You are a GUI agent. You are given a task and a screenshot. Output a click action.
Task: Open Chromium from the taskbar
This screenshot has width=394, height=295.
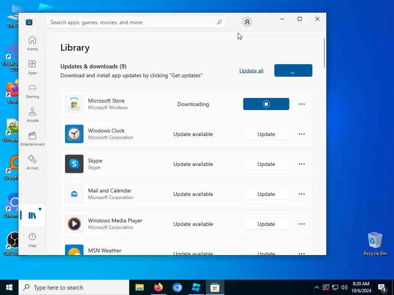177,287
